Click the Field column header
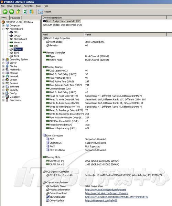Screen dimensions: 172x206 (63, 34)
